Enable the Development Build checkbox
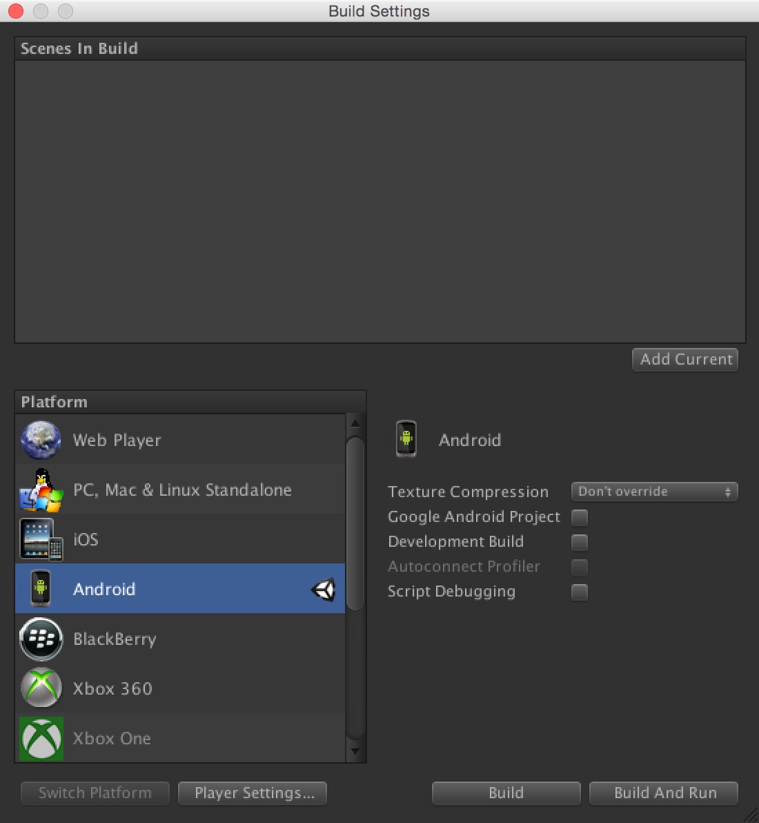The width and height of the screenshot is (759, 823). (x=580, y=542)
